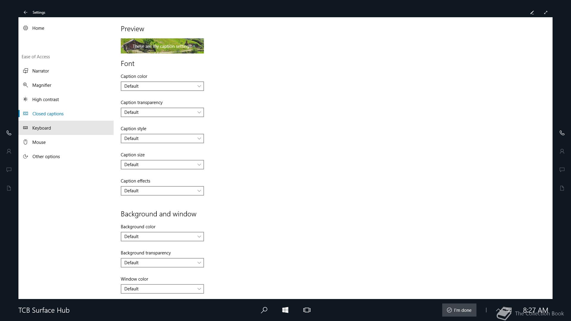Screen dimensions: 571x321
Task: Open the right-side chat message icon
Action: click(x=562, y=170)
